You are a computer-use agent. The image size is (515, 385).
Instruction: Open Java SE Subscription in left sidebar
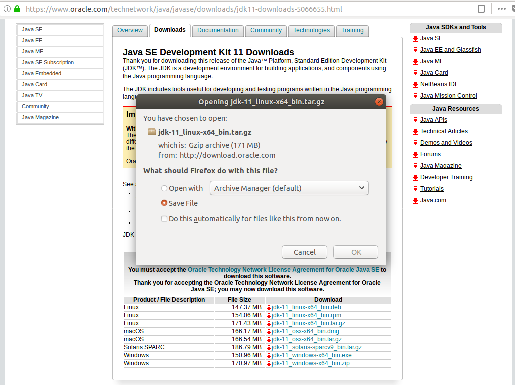pos(61,62)
